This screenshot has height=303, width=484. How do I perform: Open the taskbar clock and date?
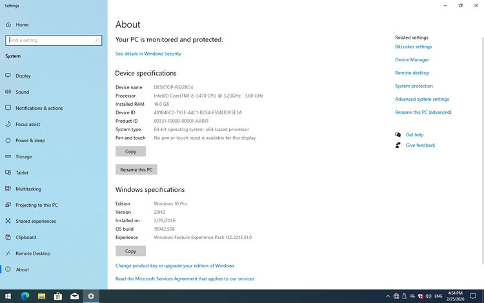[456, 296]
